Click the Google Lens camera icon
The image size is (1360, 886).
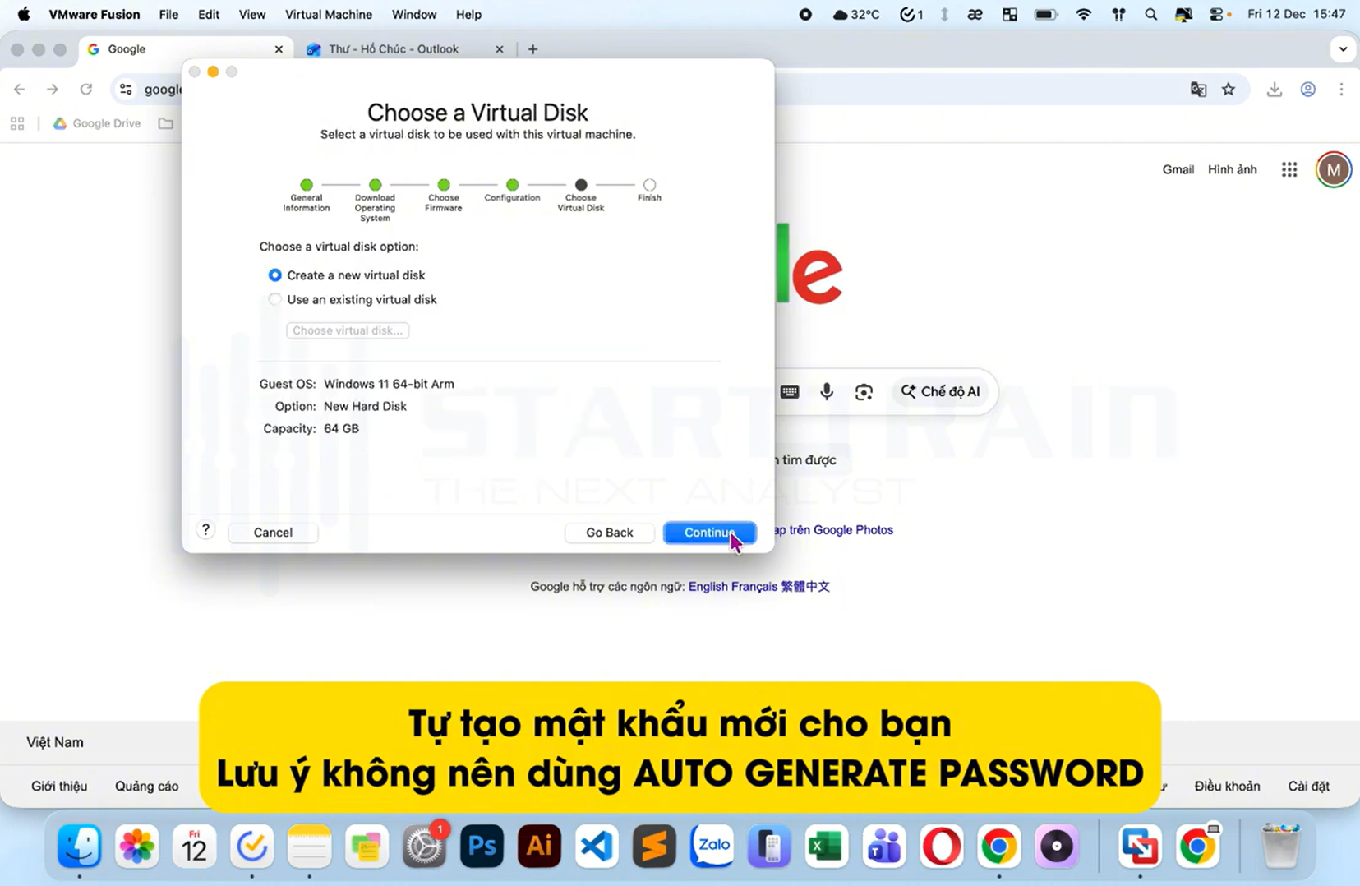pos(864,392)
